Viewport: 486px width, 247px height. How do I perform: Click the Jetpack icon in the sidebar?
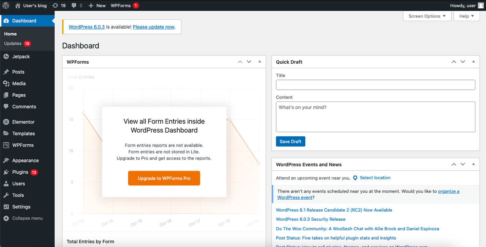6,56
